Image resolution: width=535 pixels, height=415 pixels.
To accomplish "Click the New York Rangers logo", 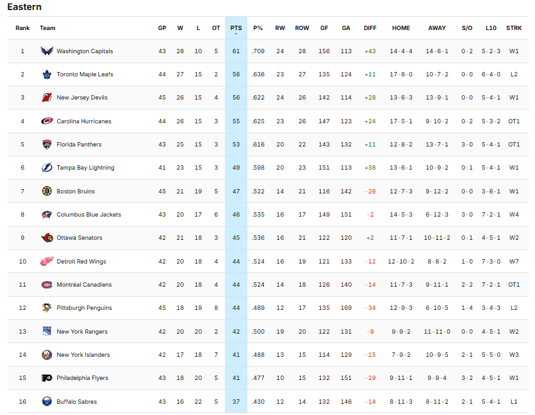I will (47, 331).
